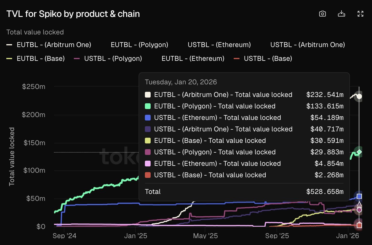Click the Jan '25 x-axis label
The height and width of the screenshot is (245, 372).
coord(135,236)
